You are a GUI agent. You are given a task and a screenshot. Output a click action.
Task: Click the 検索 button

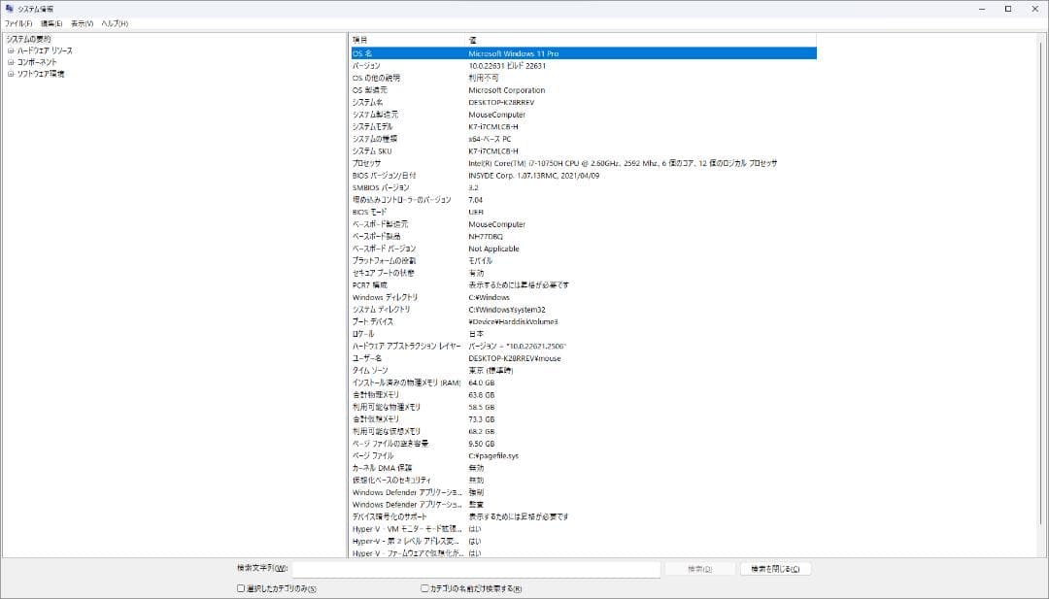[x=699, y=569]
